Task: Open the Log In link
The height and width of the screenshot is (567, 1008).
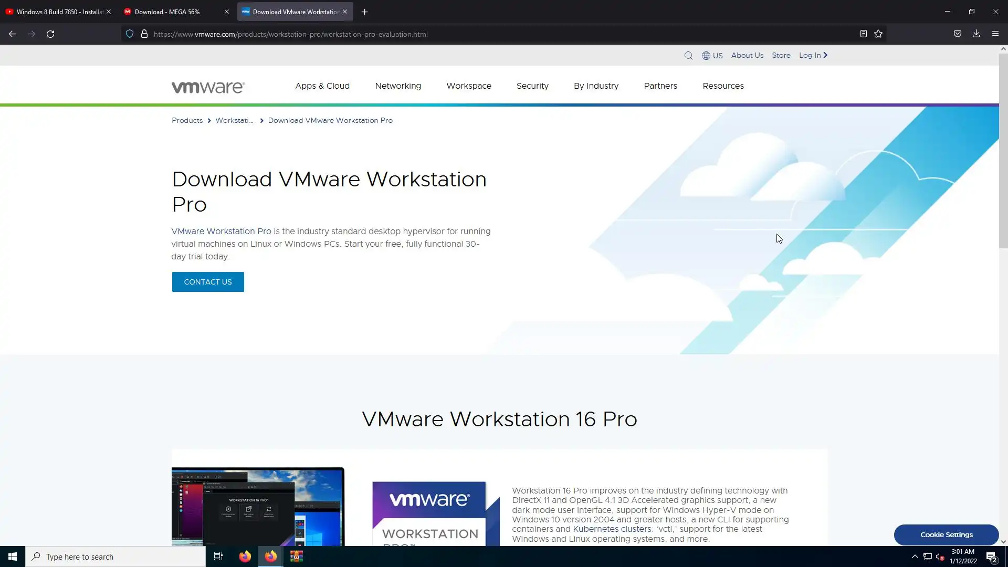Action: tap(813, 56)
